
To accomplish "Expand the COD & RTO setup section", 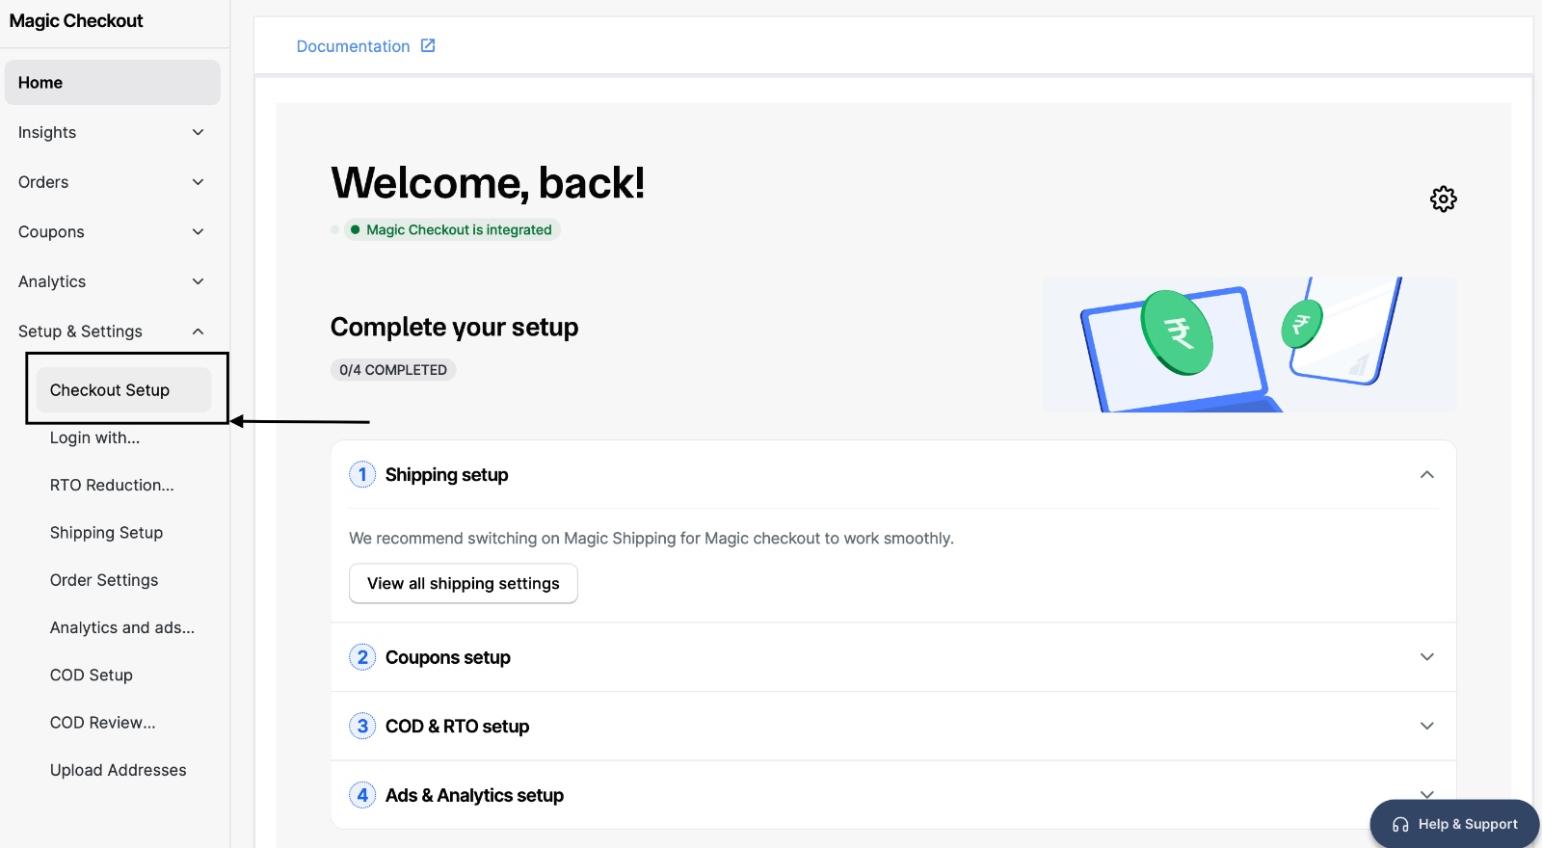I will tap(1426, 727).
